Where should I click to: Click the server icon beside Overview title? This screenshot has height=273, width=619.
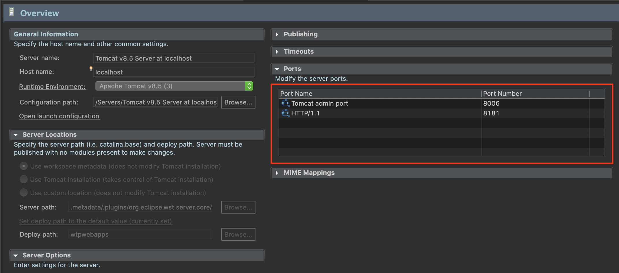point(12,12)
